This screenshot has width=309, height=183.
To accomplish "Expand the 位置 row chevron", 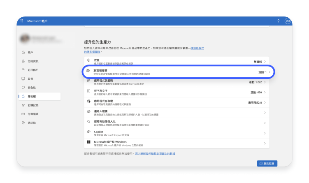I will (x=265, y=62).
